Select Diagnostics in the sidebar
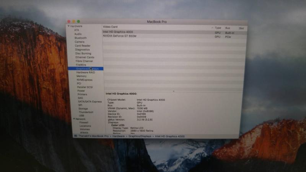Image resolution: width=306 pixels, height=172 pixels. (82, 50)
